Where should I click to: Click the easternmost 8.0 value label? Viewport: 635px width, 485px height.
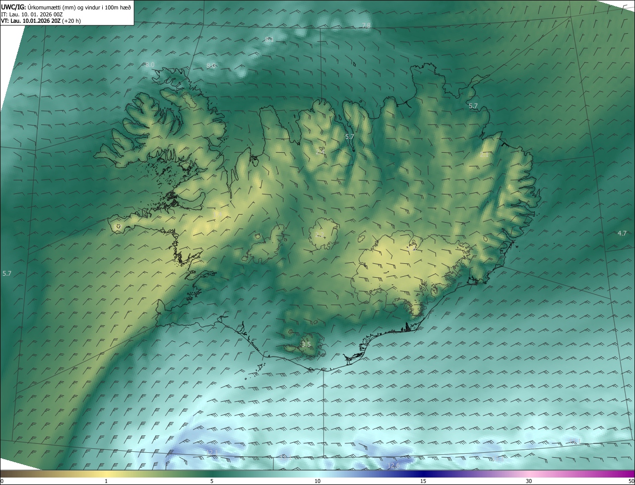click(211, 65)
